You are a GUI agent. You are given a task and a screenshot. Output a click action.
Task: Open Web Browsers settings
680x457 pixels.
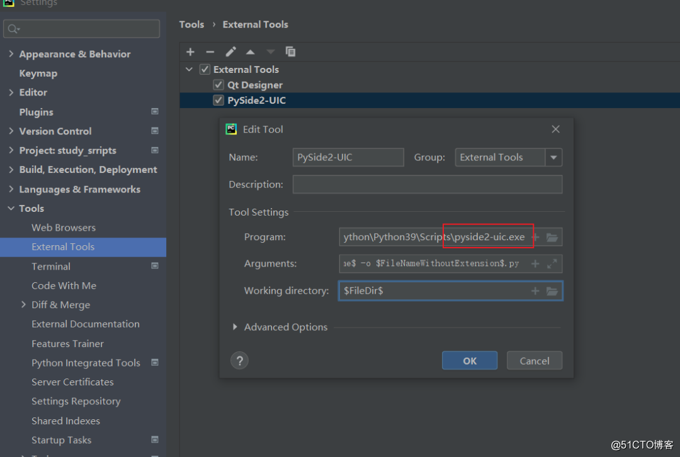(x=64, y=228)
